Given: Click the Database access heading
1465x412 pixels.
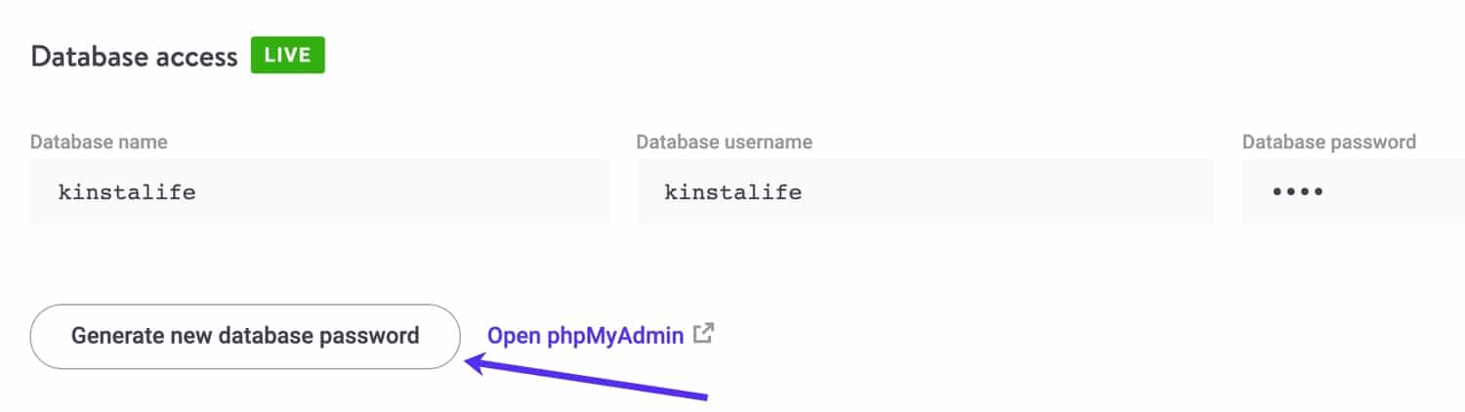Looking at the screenshot, I should (x=134, y=57).
